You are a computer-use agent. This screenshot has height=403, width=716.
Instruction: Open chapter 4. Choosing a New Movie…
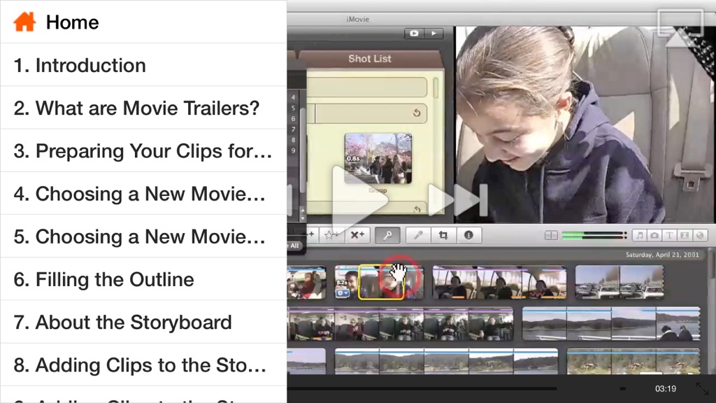(x=143, y=194)
